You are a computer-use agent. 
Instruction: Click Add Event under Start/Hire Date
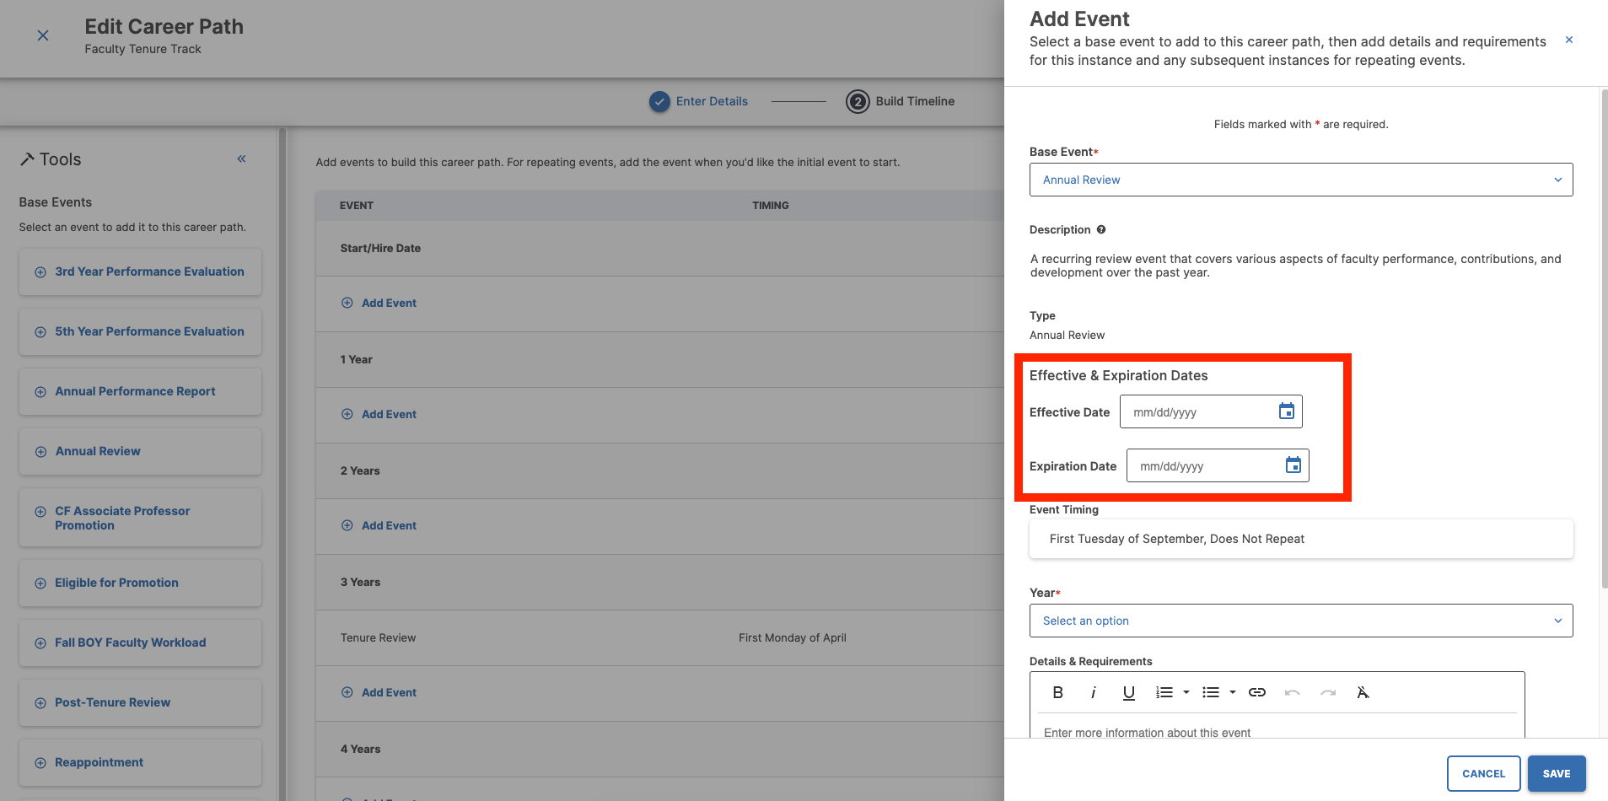(379, 303)
